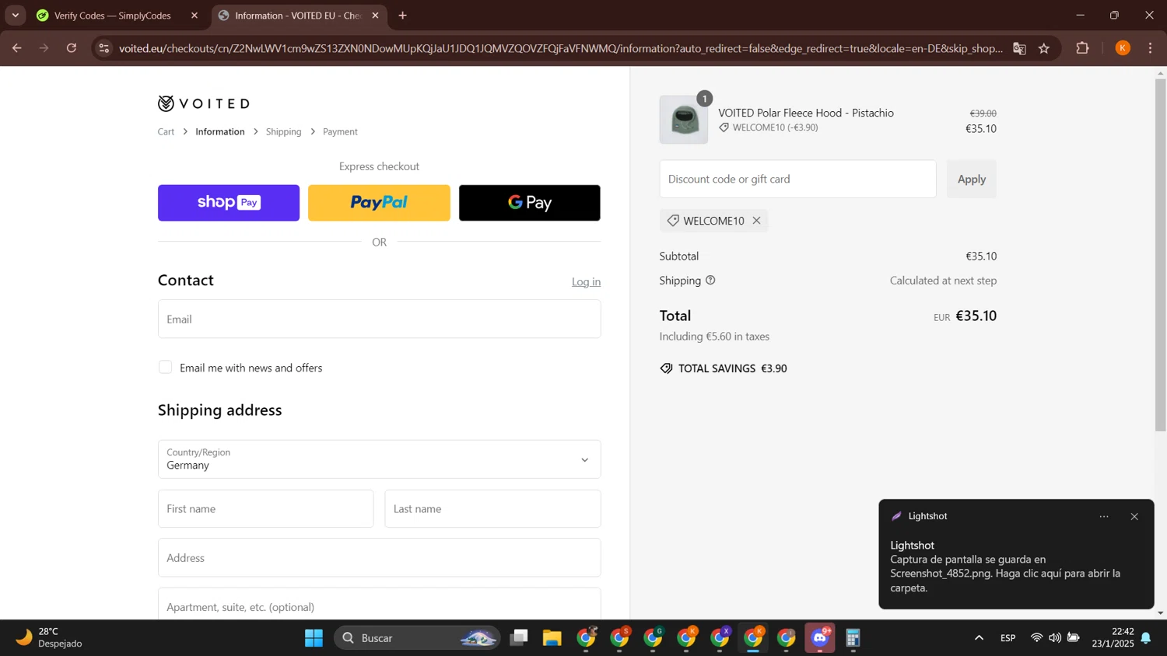
Task: Open the shipping info help icon
Action: (710, 281)
